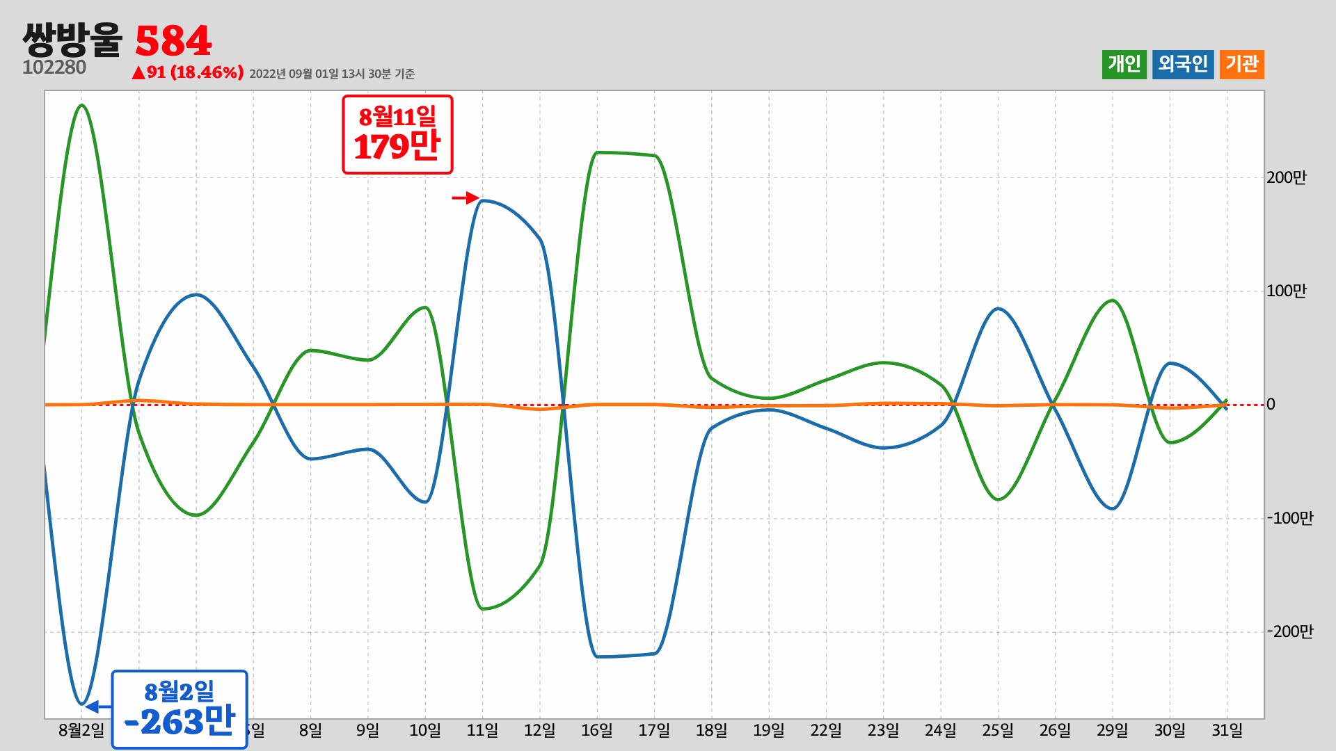The height and width of the screenshot is (751, 1336).
Task: Click the timestamp 2022년 09월 01일 13시 30분 기준
Action: point(332,74)
